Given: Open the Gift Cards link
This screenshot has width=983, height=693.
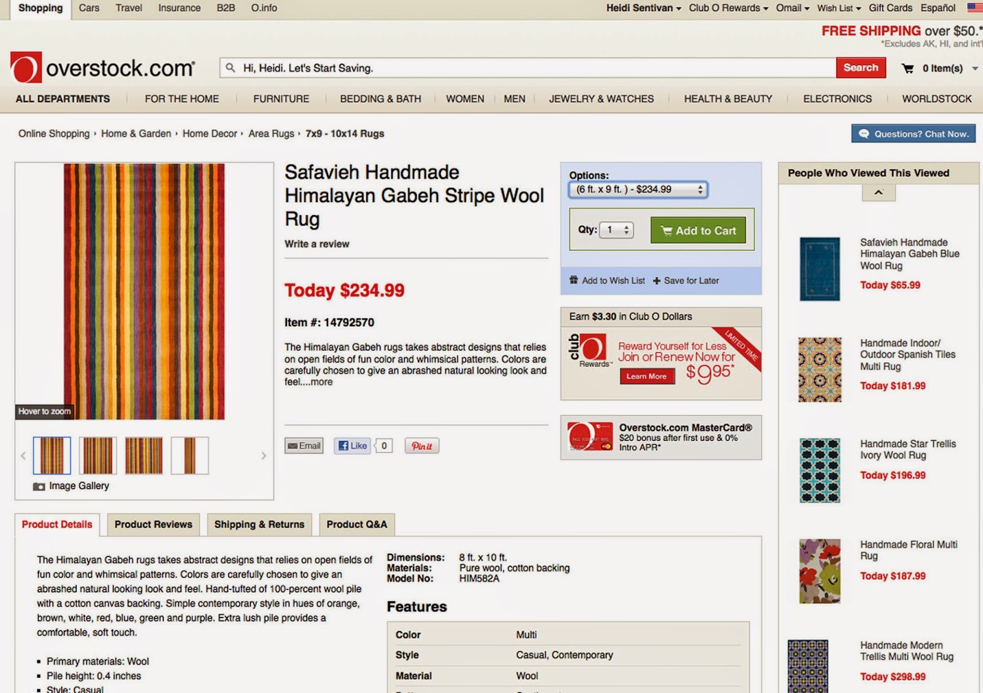Looking at the screenshot, I should (x=890, y=8).
